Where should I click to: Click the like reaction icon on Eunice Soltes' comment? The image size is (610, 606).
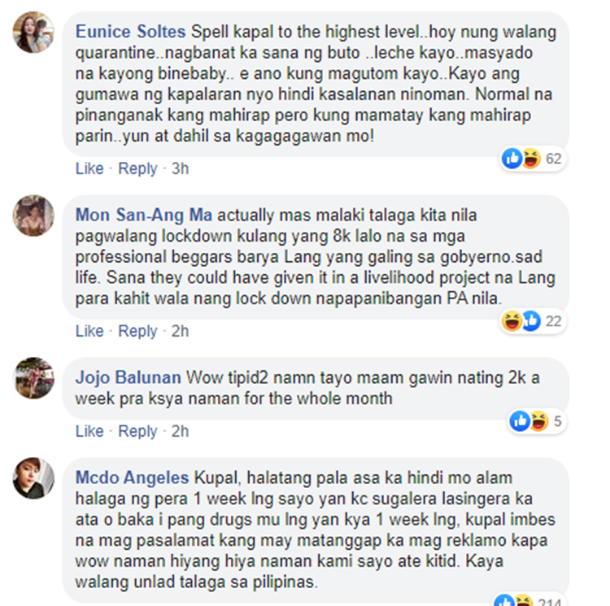click(512, 159)
